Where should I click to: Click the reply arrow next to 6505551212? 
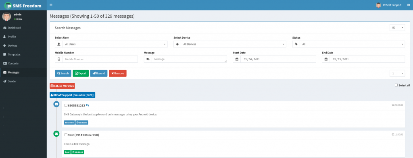(88, 105)
